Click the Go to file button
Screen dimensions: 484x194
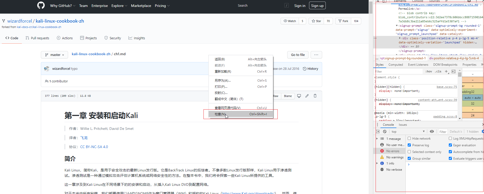click(x=298, y=55)
